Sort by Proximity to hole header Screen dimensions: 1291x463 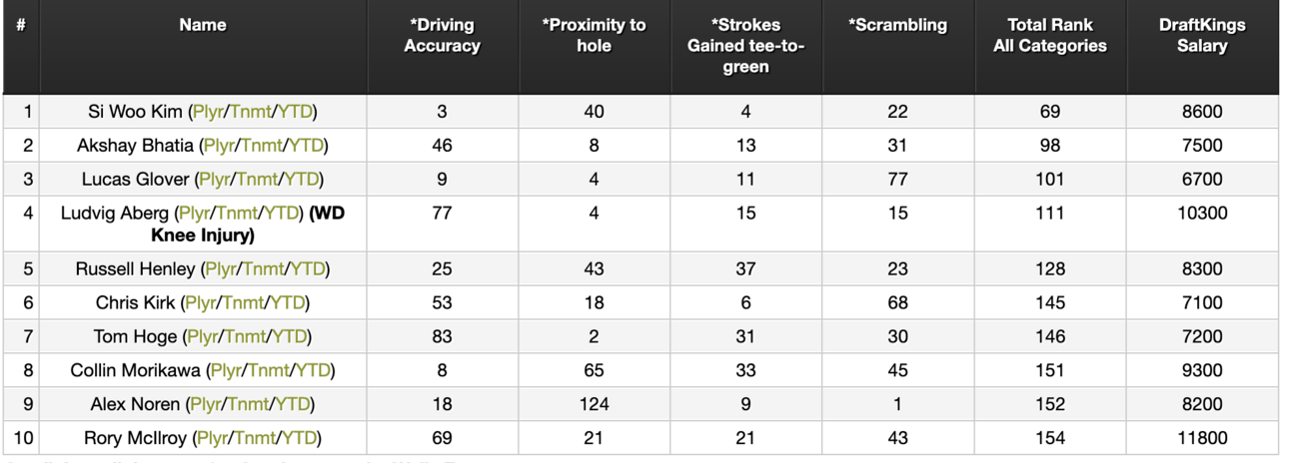click(x=594, y=36)
